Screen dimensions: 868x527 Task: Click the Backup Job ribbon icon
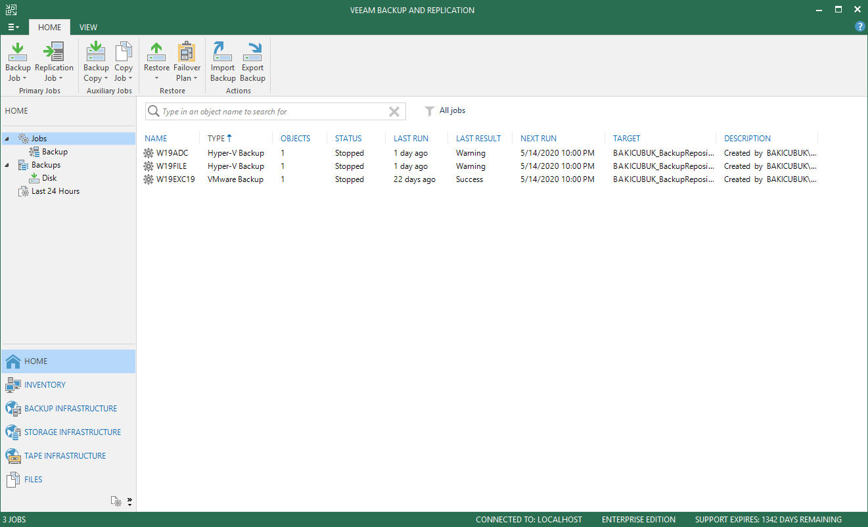(x=18, y=53)
